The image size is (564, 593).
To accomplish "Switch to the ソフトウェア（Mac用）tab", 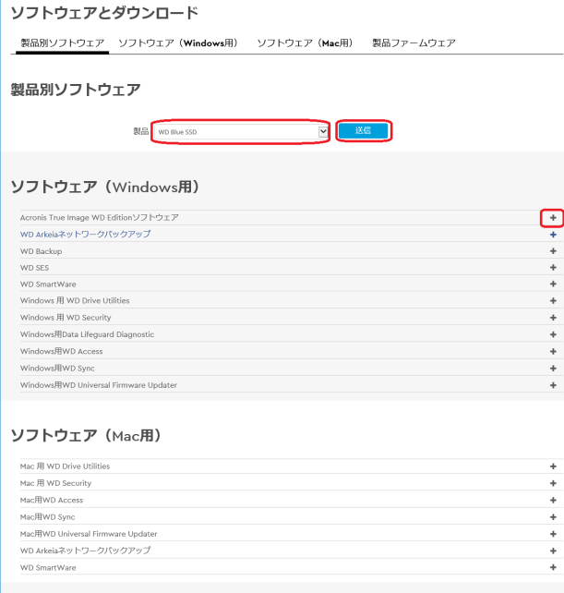I will (305, 43).
